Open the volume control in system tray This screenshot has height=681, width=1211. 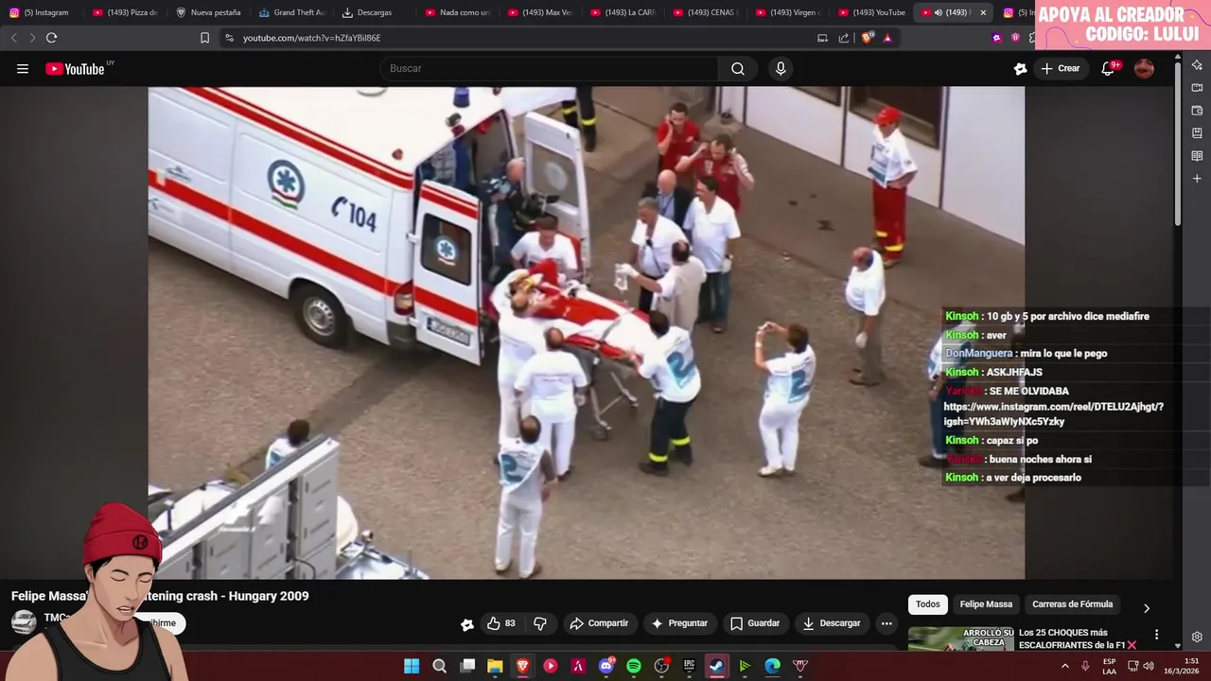point(1149,666)
